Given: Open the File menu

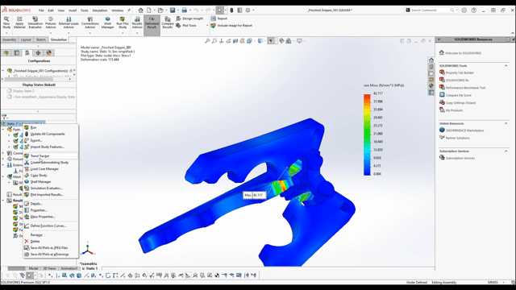Looking at the screenshot, I should click(41, 10).
